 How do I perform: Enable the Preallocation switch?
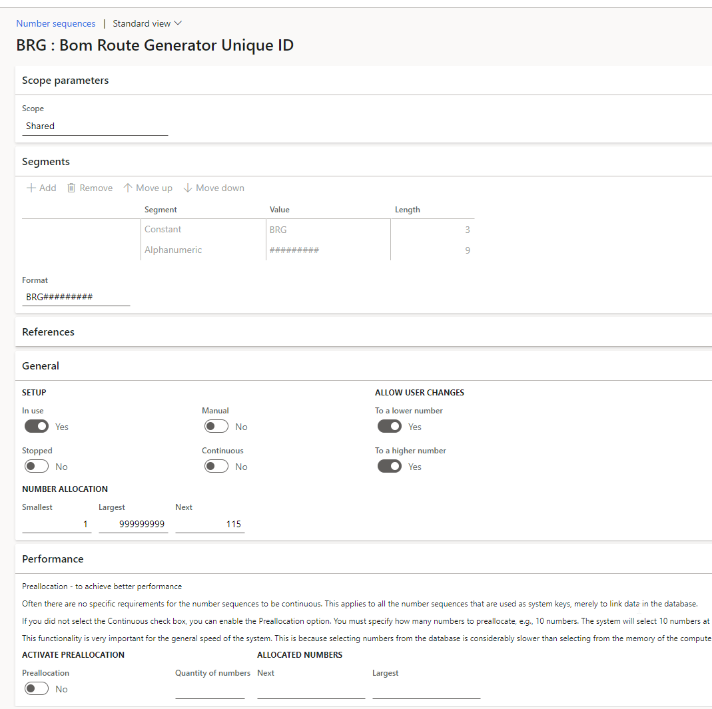point(37,688)
